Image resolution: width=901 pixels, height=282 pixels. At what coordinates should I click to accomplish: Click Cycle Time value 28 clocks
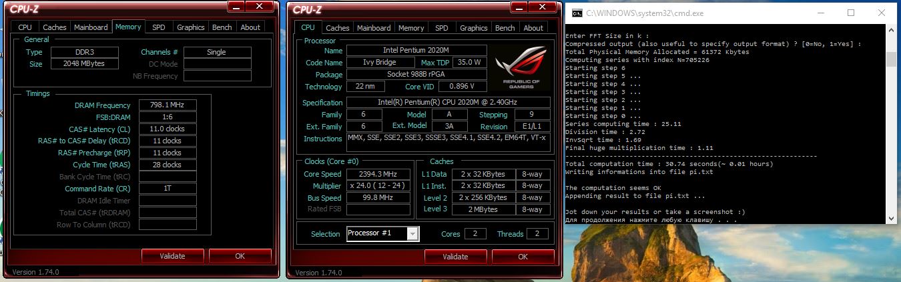168,165
